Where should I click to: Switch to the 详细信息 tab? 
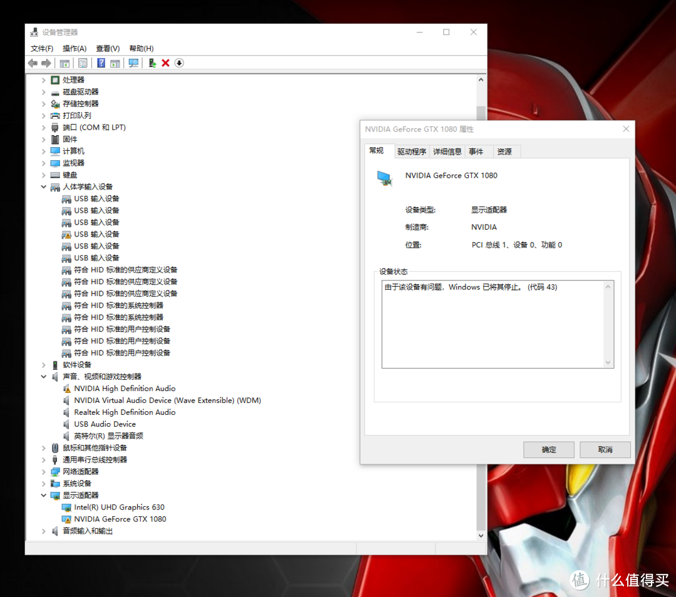click(x=447, y=151)
